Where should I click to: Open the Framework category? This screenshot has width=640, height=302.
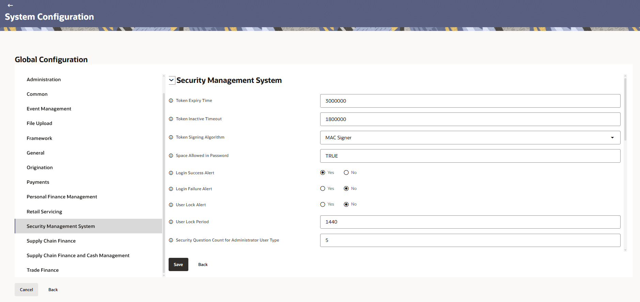click(88, 138)
